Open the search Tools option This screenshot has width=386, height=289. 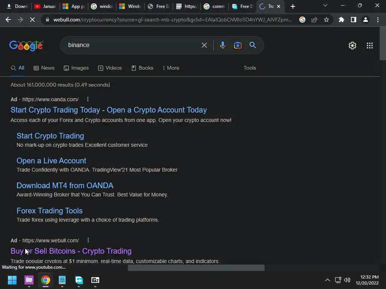click(x=250, y=68)
